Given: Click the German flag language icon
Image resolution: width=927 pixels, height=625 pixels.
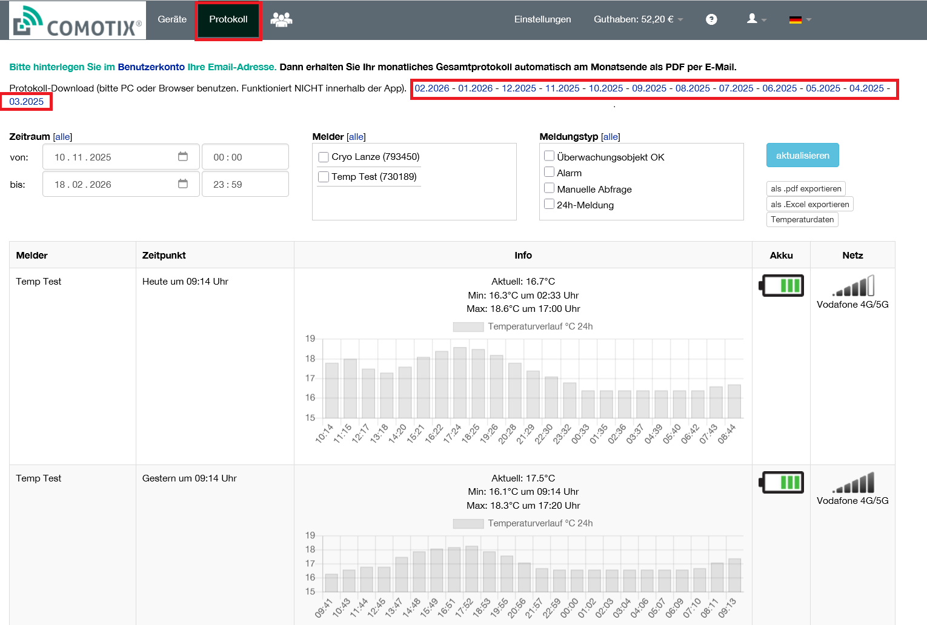Looking at the screenshot, I should [x=796, y=19].
